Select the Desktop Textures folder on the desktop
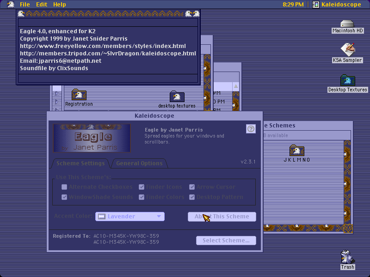 click(x=348, y=80)
